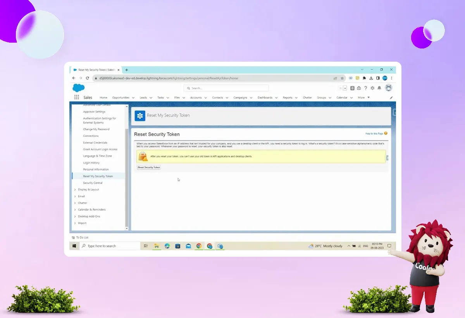Click the browser Forward arrow

pos(81,78)
